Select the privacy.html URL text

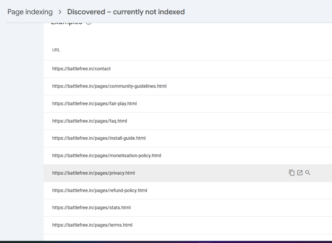[x=93, y=173]
